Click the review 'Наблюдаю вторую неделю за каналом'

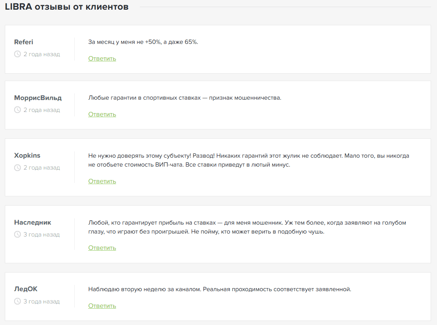(219, 289)
